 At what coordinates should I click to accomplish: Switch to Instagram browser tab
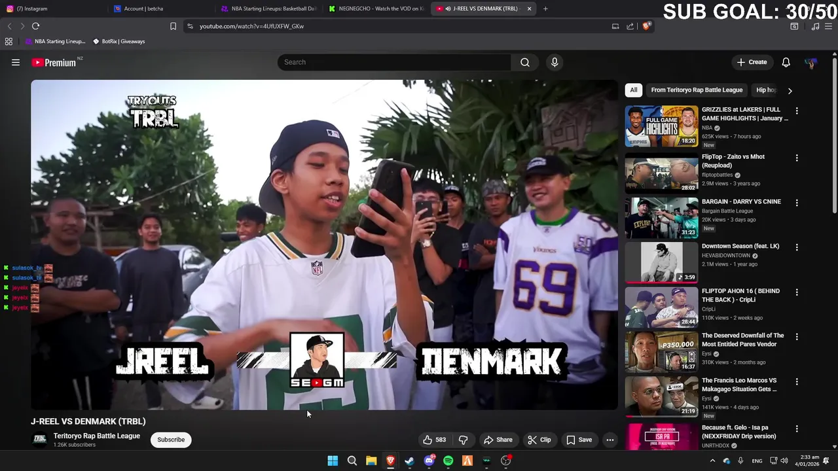click(x=52, y=9)
